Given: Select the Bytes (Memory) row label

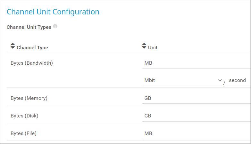Looking at the screenshot, I should pos(29,98).
